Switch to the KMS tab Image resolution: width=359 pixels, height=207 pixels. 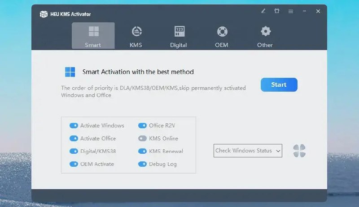[x=136, y=36]
